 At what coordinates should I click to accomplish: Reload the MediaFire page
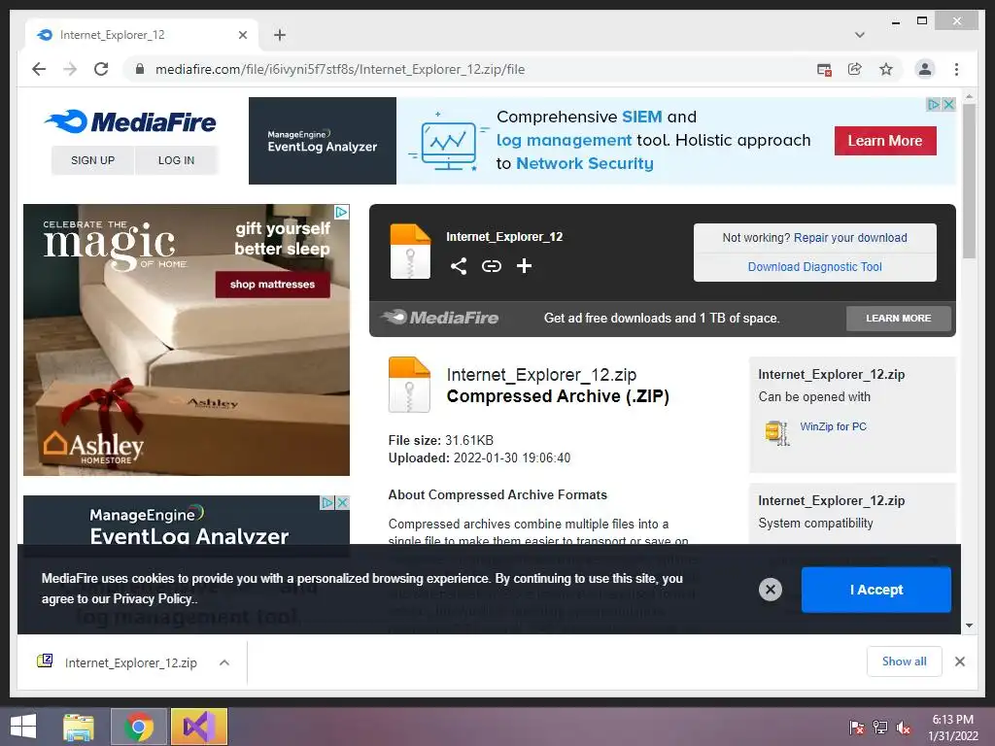(x=101, y=69)
